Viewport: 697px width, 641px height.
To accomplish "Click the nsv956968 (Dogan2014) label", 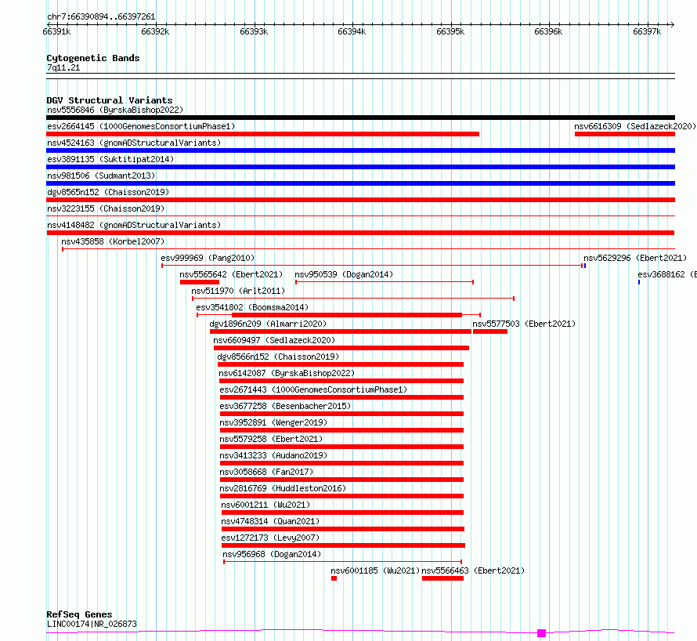I will click(272, 554).
